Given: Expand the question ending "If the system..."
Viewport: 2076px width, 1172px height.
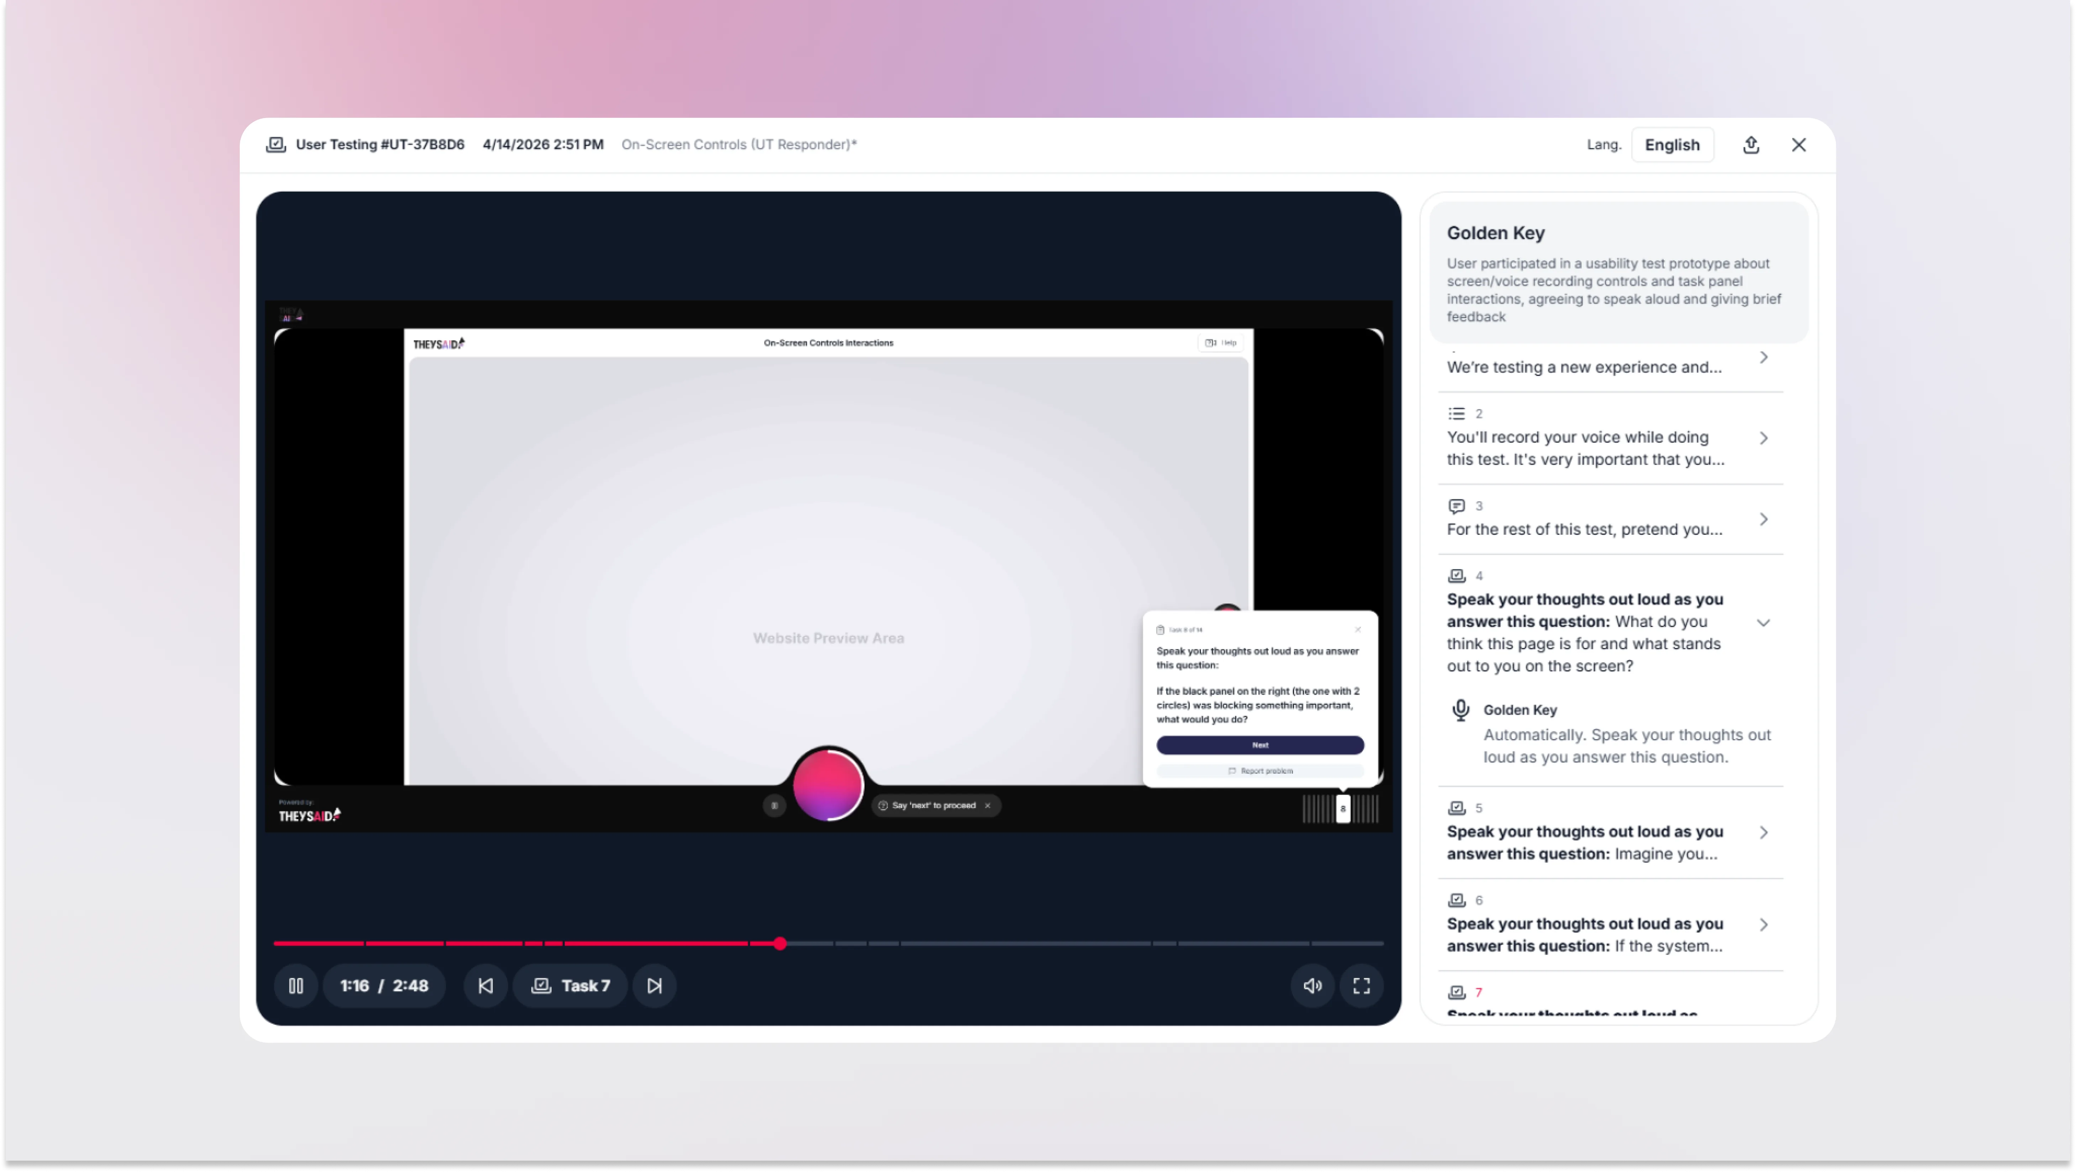Looking at the screenshot, I should pos(1763,925).
